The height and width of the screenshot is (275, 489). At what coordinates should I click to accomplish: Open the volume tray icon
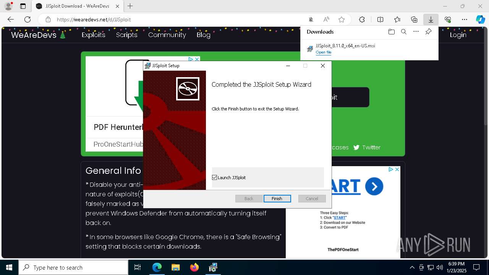[x=439, y=267]
